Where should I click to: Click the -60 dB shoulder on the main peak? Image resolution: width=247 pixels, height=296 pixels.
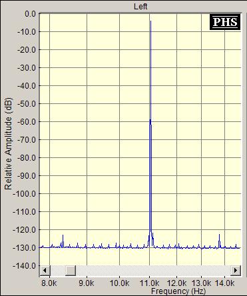point(150,120)
